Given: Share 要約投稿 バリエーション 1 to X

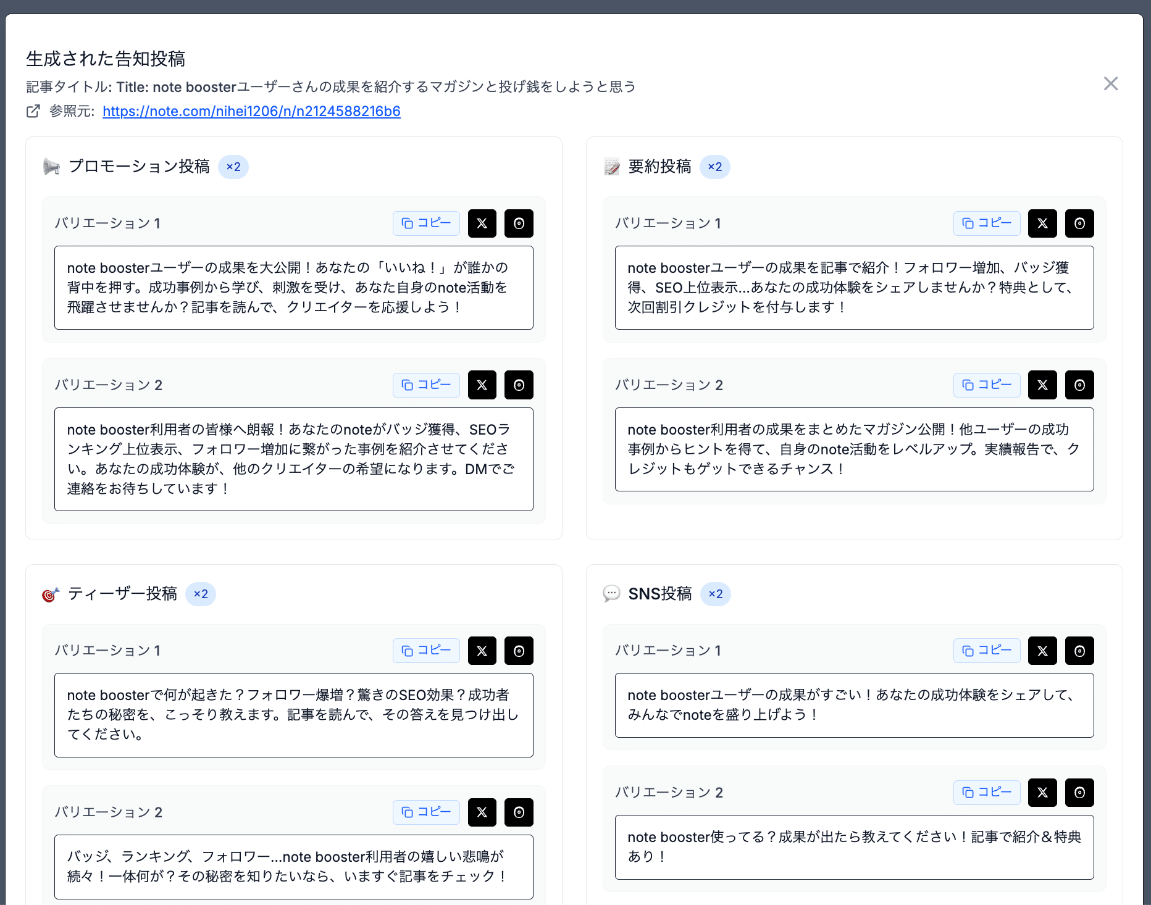Looking at the screenshot, I should pos(1042,223).
